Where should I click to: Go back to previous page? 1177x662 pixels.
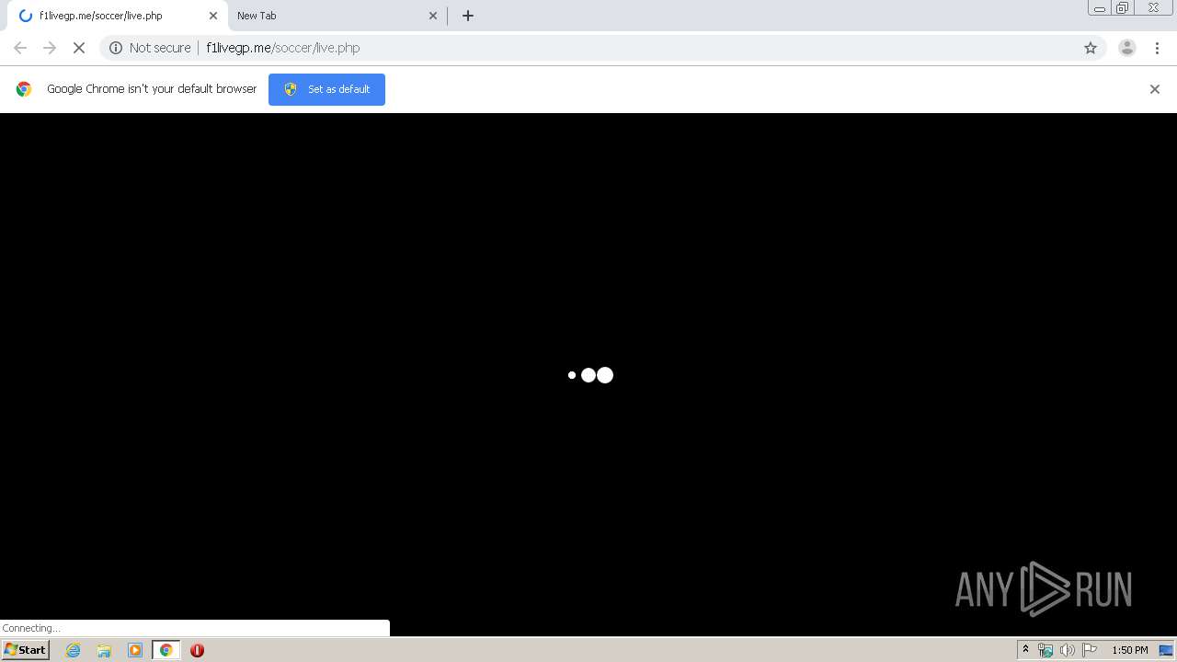[x=20, y=48]
